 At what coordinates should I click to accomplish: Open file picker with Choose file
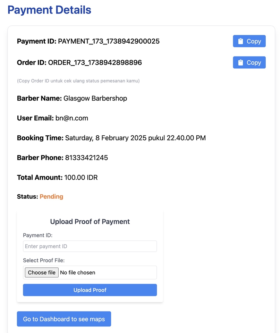pyautogui.click(x=42, y=273)
